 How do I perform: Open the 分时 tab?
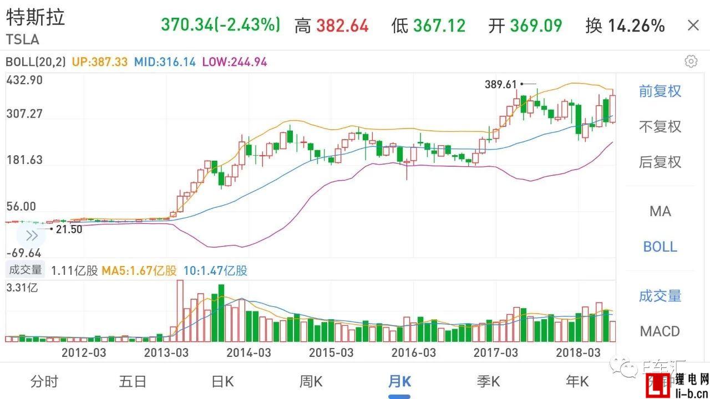[44, 381]
